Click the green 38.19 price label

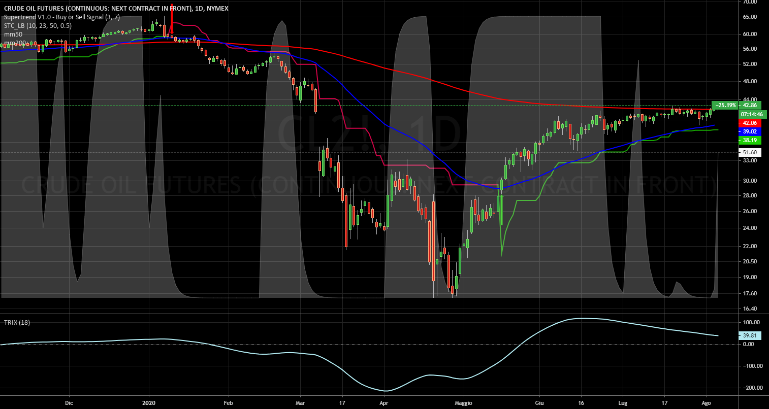[x=750, y=140]
